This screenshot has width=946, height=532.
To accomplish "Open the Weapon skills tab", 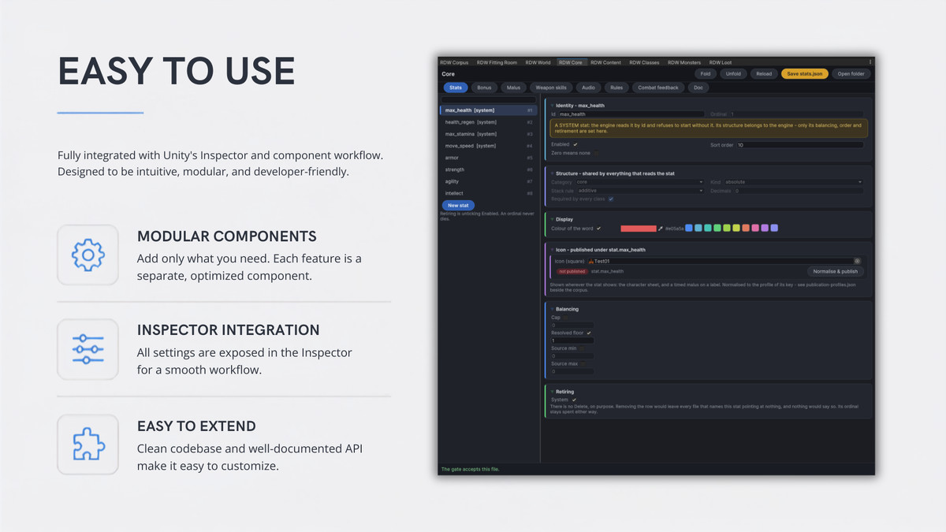I will [x=549, y=87].
